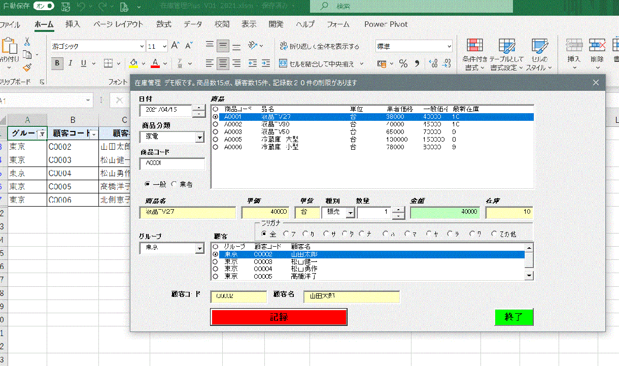
Task: Click the accounting number format icon
Action: pos(383,63)
